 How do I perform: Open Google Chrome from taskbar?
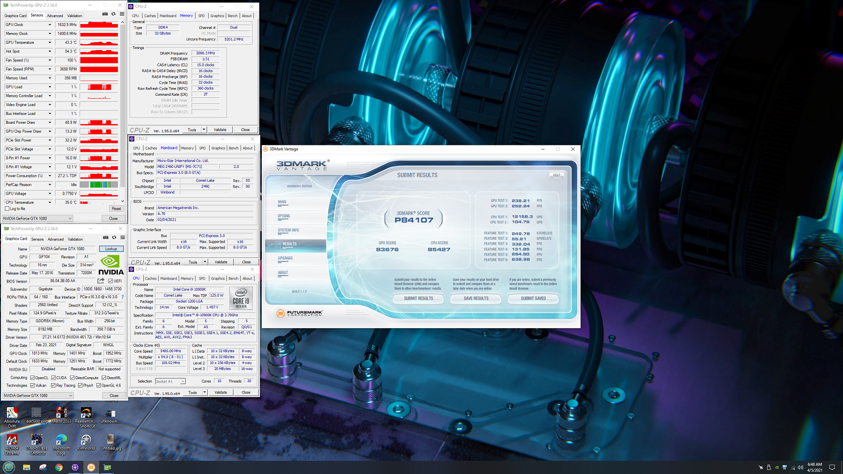pos(59,467)
